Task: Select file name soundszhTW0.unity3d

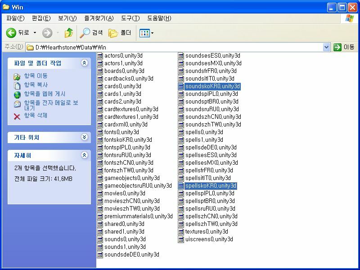Action: 213,125
